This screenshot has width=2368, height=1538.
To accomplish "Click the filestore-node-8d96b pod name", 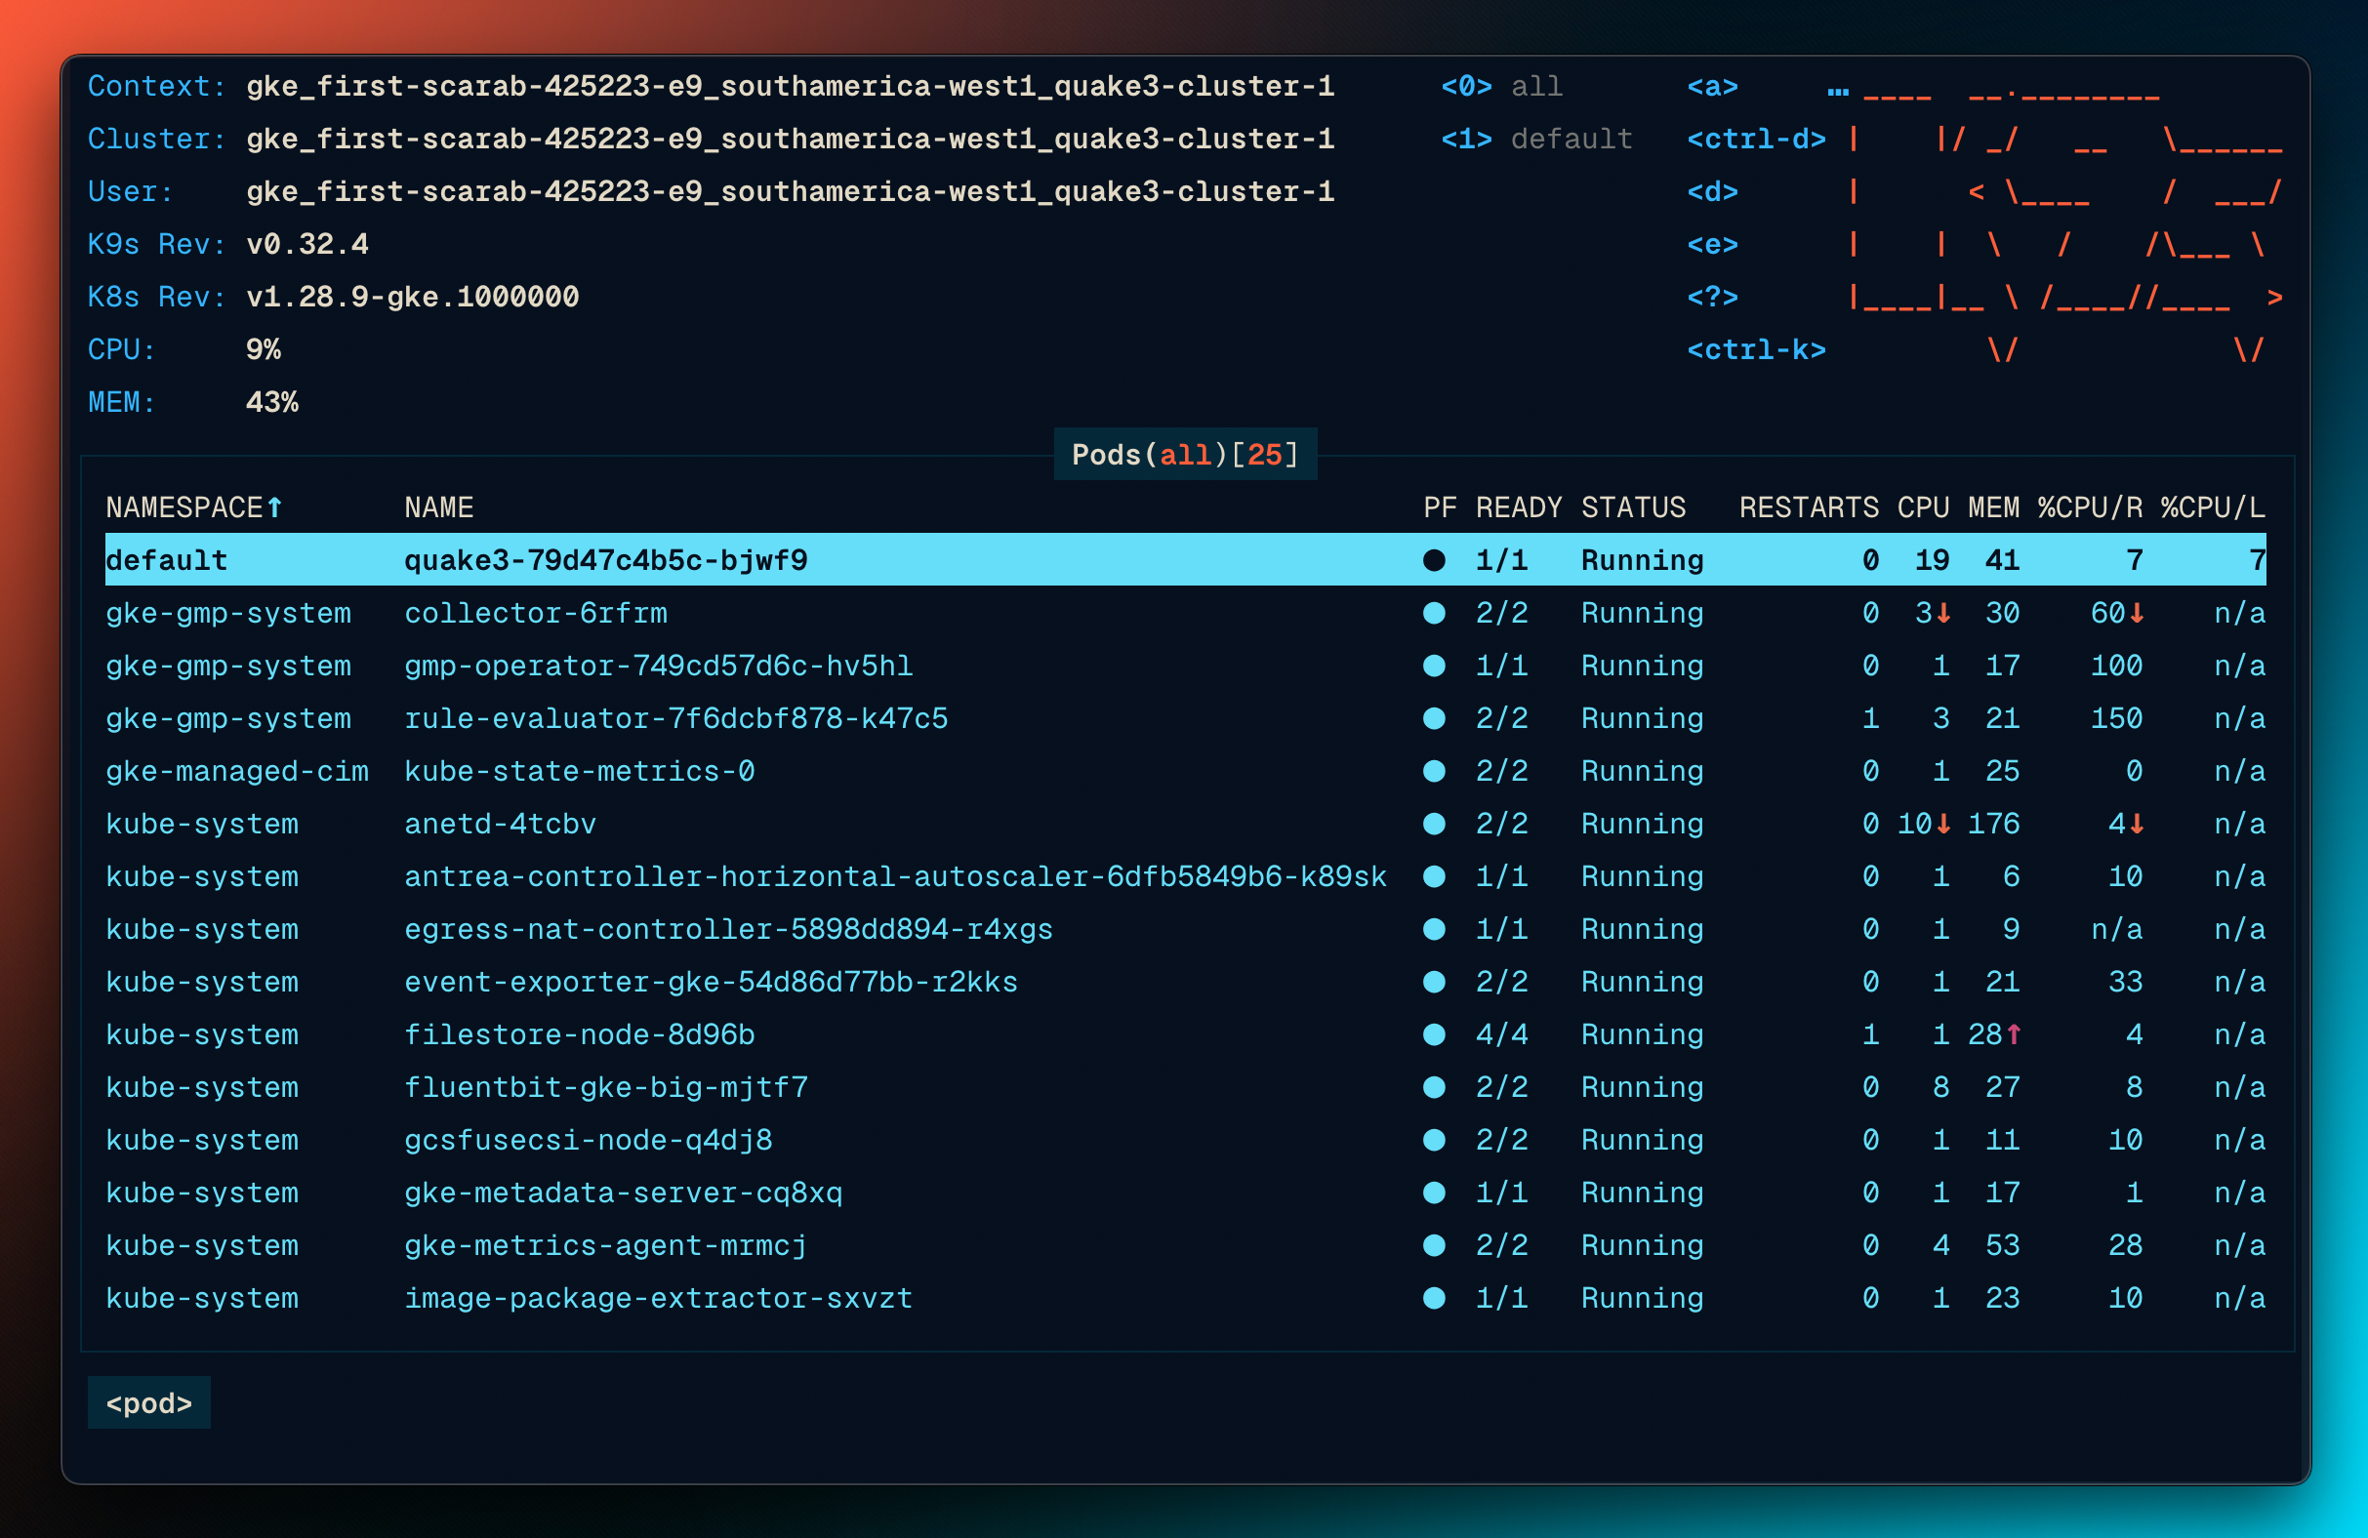I will coord(579,1034).
